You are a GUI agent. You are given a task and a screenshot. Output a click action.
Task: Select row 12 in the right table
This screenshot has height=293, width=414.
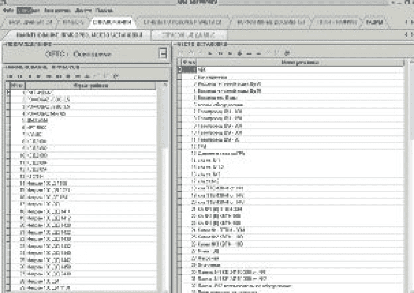tap(293, 146)
